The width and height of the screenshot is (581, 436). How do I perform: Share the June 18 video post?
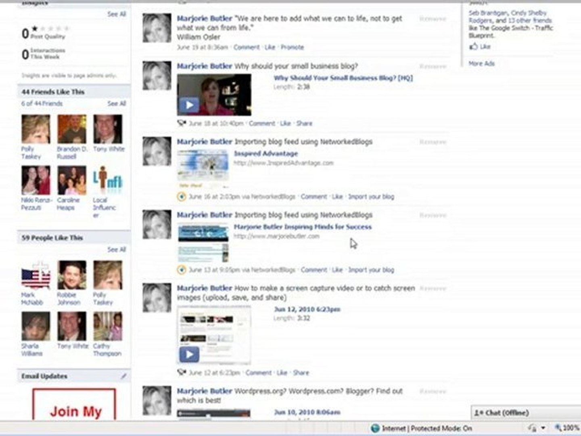(304, 123)
